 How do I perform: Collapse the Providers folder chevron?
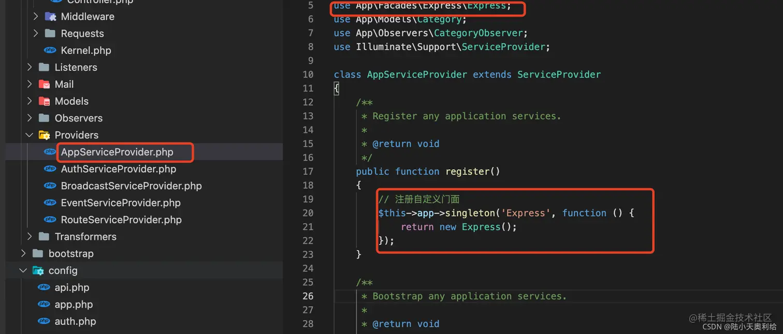pyautogui.click(x=30, y=135)
